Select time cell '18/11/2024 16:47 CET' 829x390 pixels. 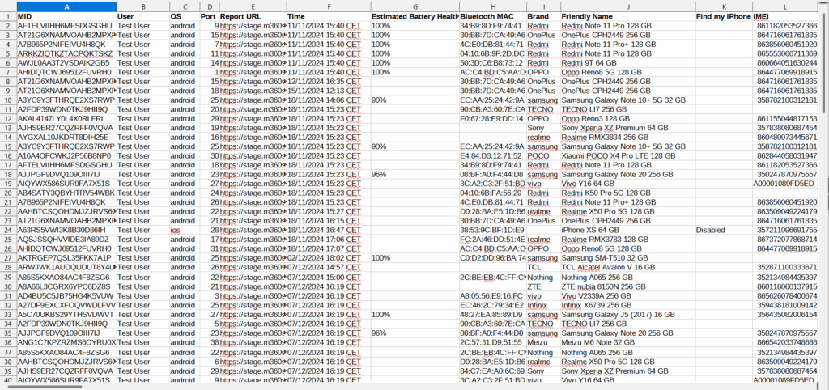tap(329, 230)
